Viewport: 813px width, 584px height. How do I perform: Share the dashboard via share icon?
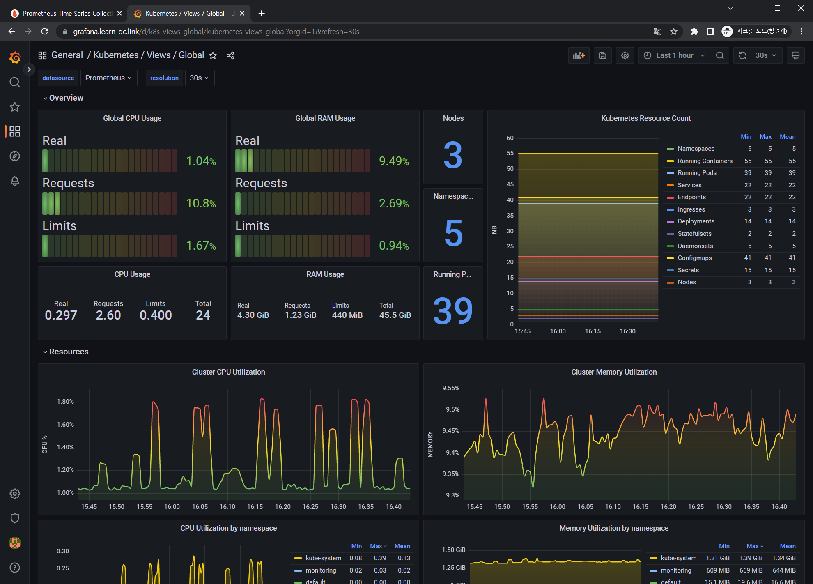[230, 55]
